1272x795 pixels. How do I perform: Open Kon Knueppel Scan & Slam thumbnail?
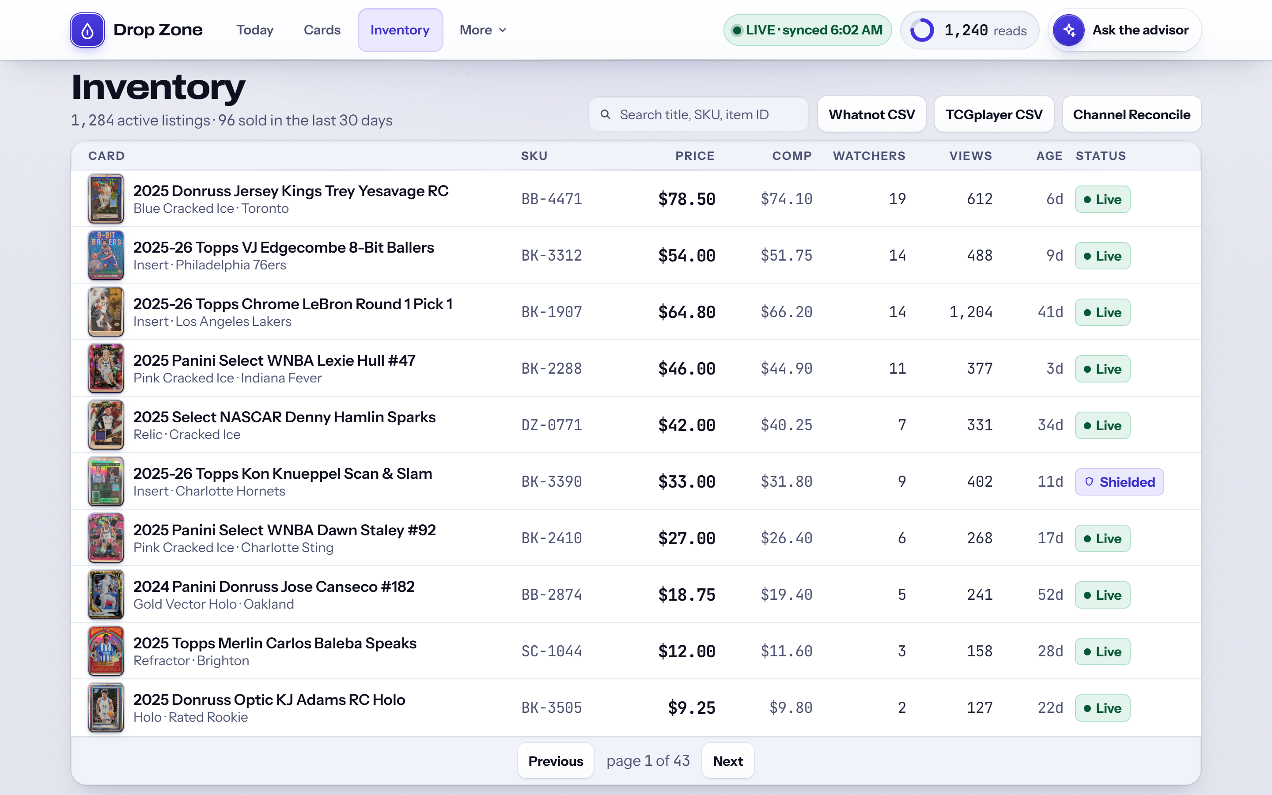(106, 481)
